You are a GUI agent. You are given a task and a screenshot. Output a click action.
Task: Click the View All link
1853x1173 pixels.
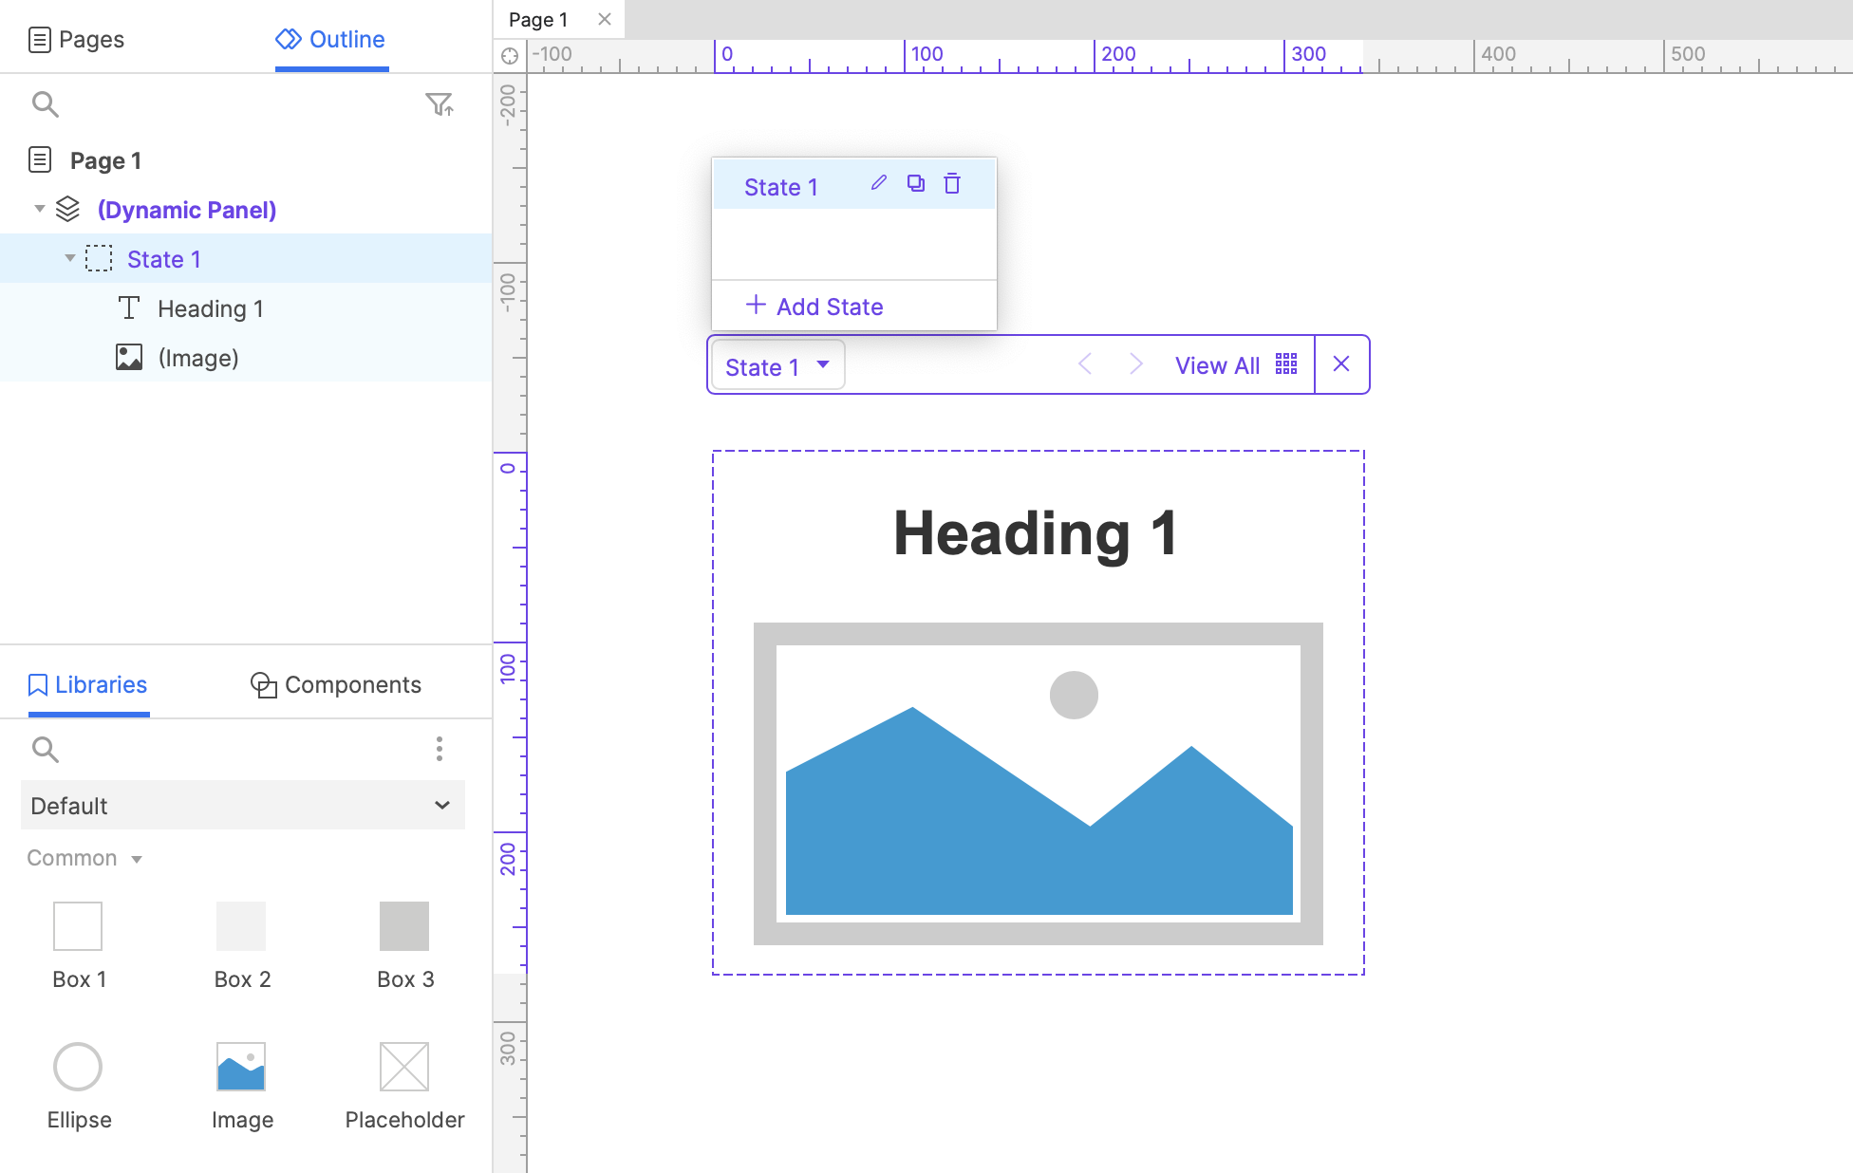coord(1217,364)
